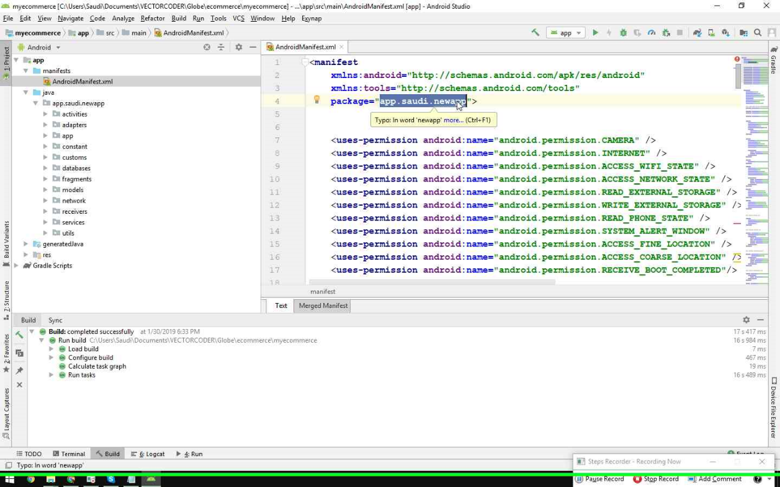Open the Gradle side panel

(x=774, y=59)
